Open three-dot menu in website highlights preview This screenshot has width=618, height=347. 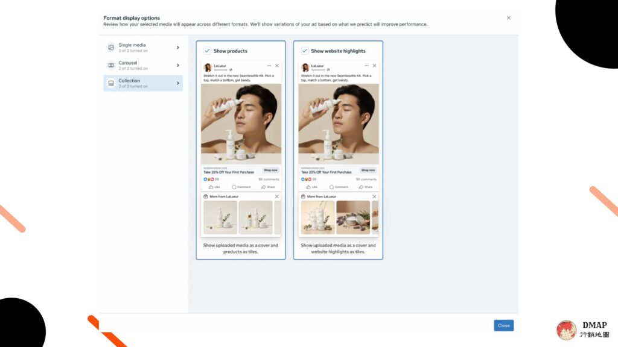tap(366, 66)
